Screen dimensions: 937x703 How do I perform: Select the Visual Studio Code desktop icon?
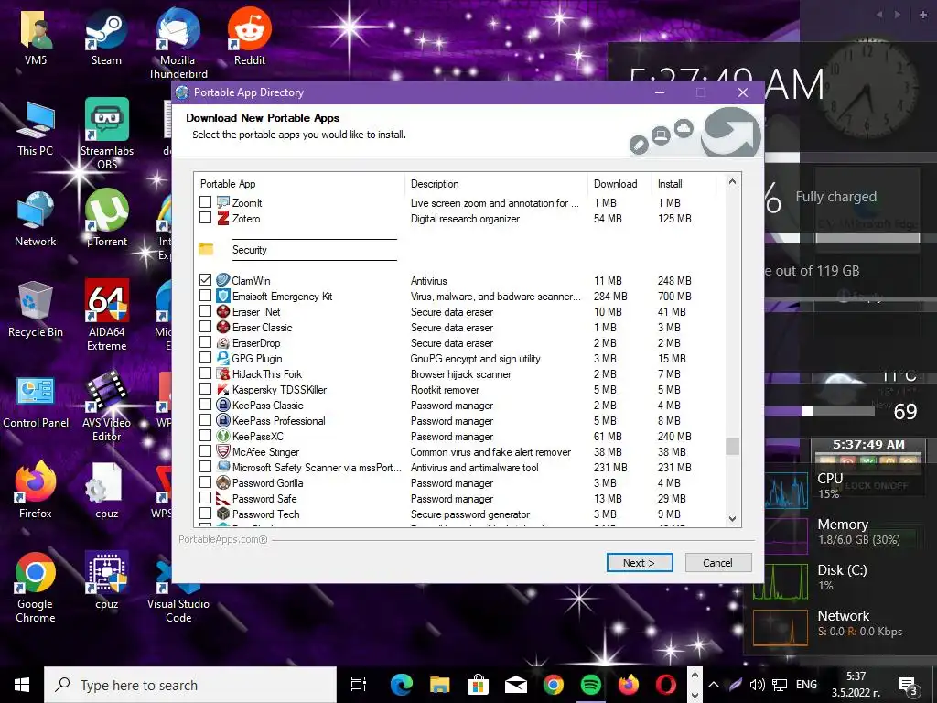pyautogui.click(x=178, y=589)
